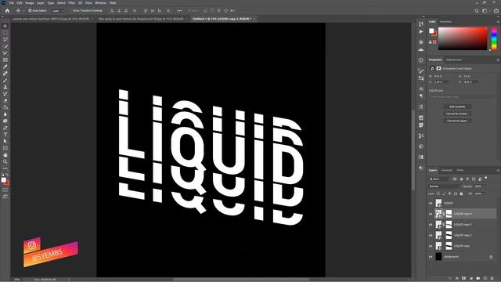
Task: Open the Auto-Select Layer dropdown
Action: 58,10
